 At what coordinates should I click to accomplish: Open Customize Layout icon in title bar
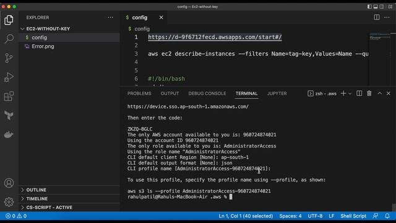(x=390, y=7)
